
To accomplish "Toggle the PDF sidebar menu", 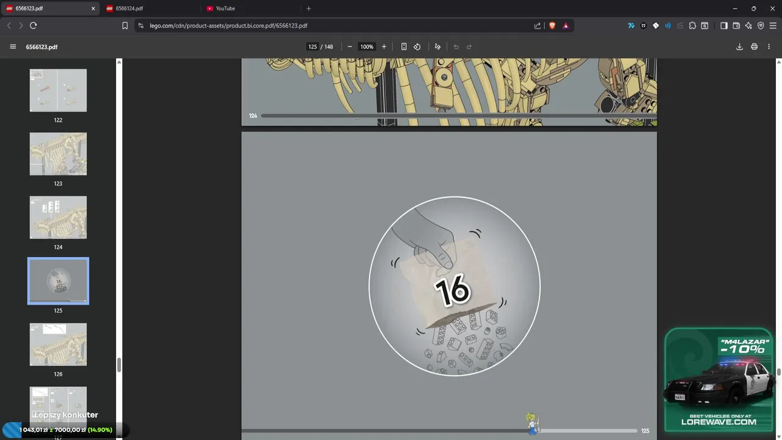I will coord(13,46).
